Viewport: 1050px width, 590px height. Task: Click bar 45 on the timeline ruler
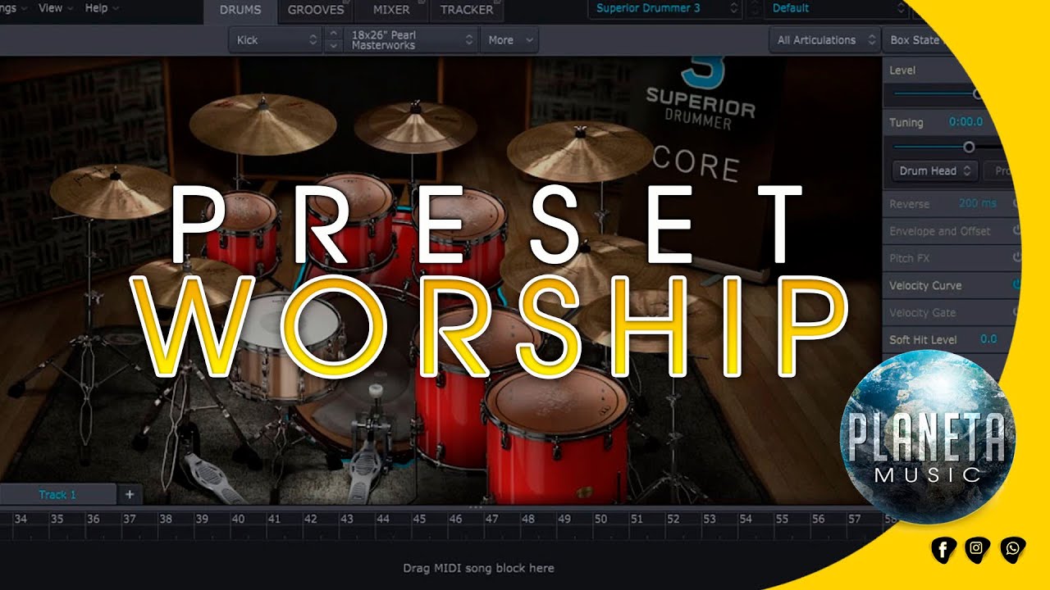coord(419,520)
